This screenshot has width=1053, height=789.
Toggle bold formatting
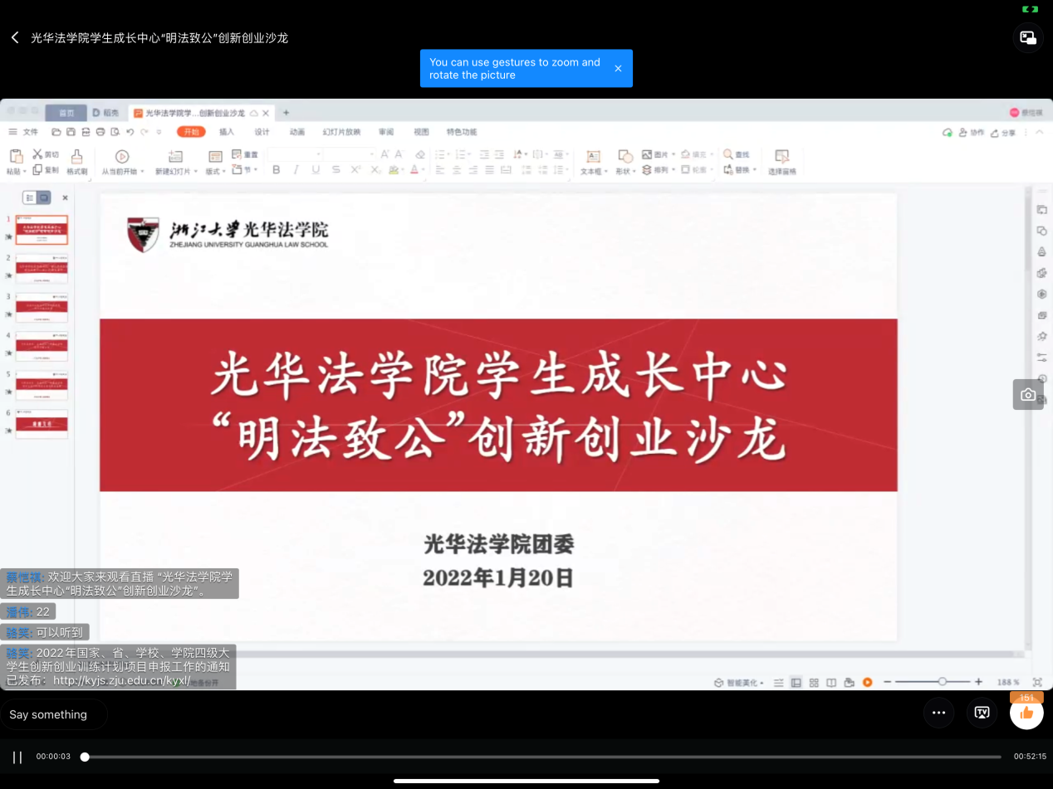click(277, 169)
